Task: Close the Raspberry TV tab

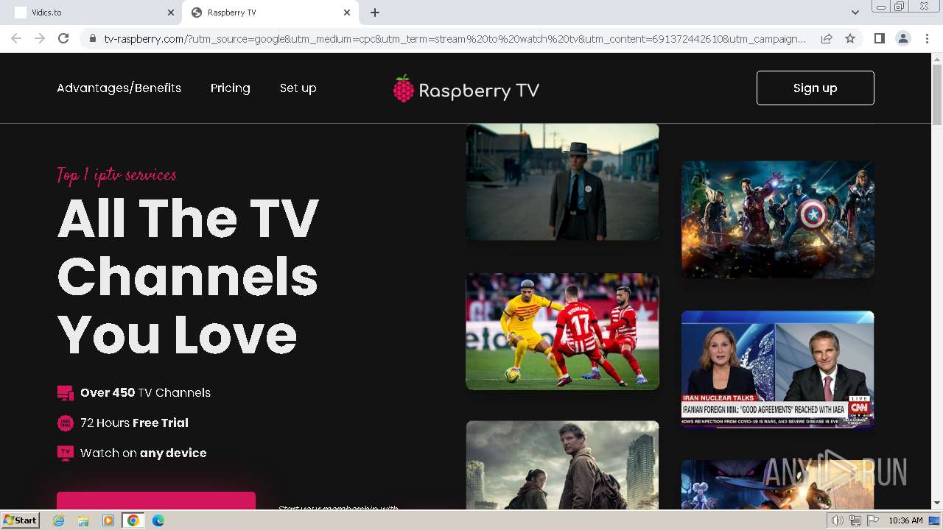Action: click(347, 13)
